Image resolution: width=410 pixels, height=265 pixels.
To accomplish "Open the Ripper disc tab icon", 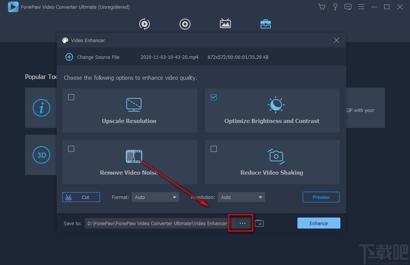I will 185,24.
